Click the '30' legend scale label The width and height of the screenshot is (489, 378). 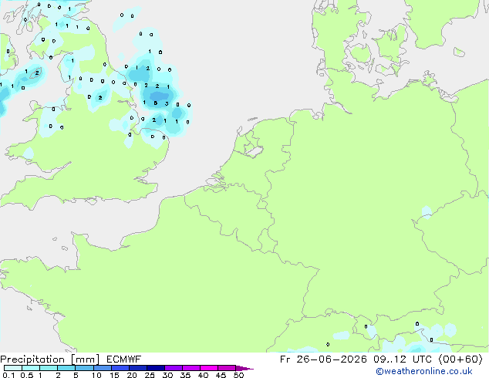point(167,375)
